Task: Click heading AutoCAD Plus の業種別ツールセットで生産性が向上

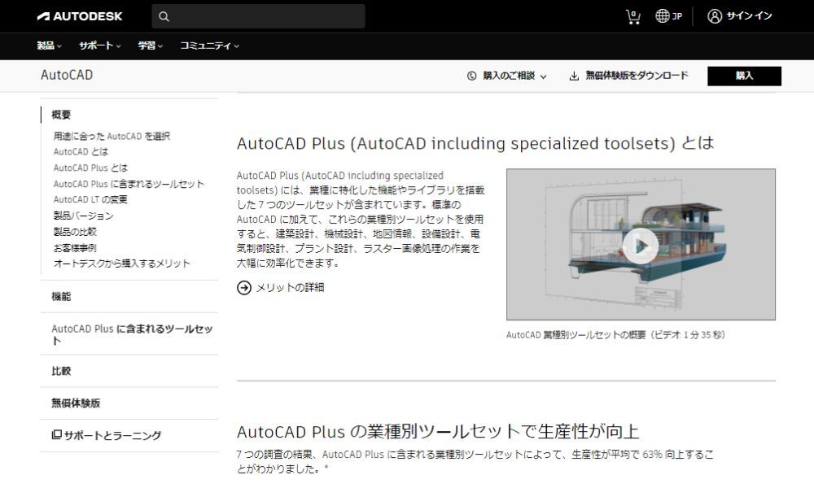Action: [x=438, y=431]
